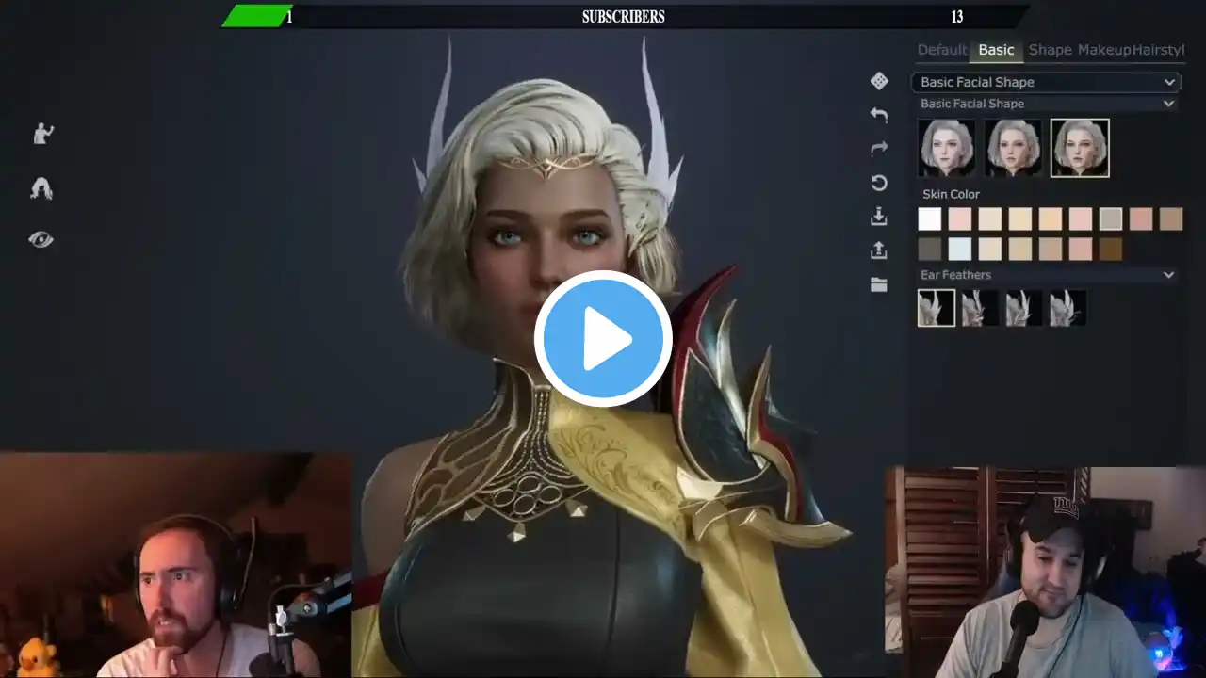Viewport: 1206px width, 678px height.
Task: Select the first facial shape thumbnail
Action: coord(947,148)
